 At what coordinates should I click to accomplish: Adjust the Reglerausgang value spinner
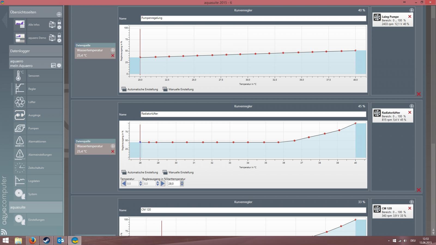158,183
